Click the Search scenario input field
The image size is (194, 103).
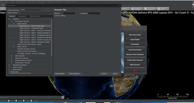[x=37, y=13]
